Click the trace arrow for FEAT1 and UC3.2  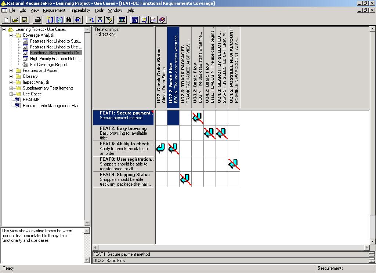(198, 118)
